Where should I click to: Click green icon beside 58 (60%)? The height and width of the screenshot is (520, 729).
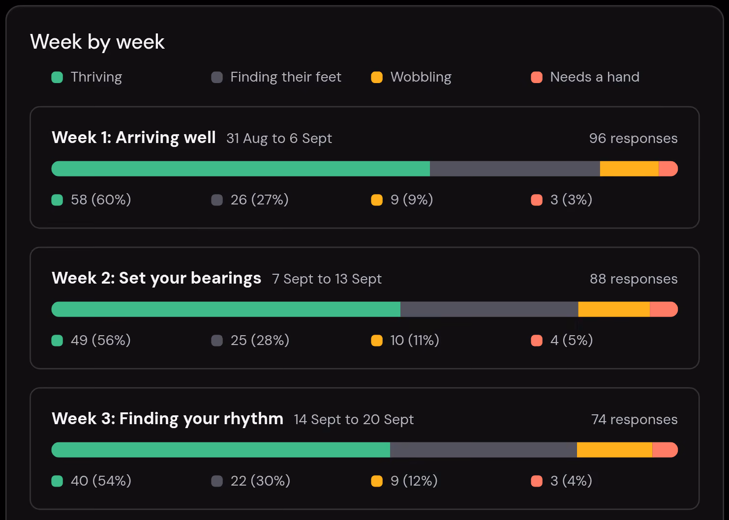tap(57, 200)
